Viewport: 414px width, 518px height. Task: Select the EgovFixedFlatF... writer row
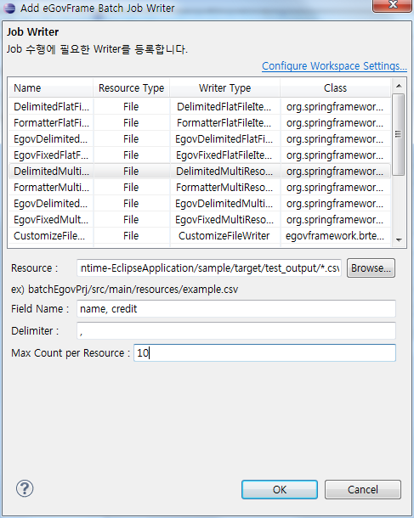[200, 155]
